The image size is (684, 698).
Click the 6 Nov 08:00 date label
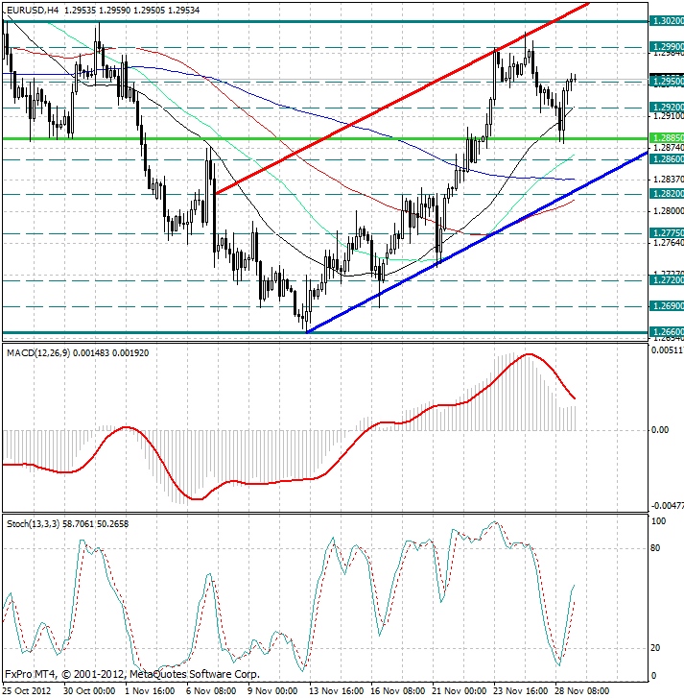(211, 691)
